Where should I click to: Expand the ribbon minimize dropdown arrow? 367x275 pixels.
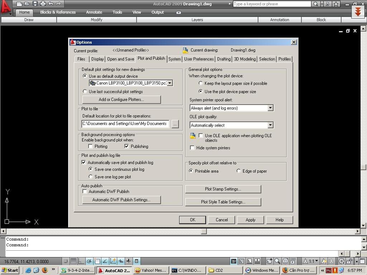coord(178,13)
